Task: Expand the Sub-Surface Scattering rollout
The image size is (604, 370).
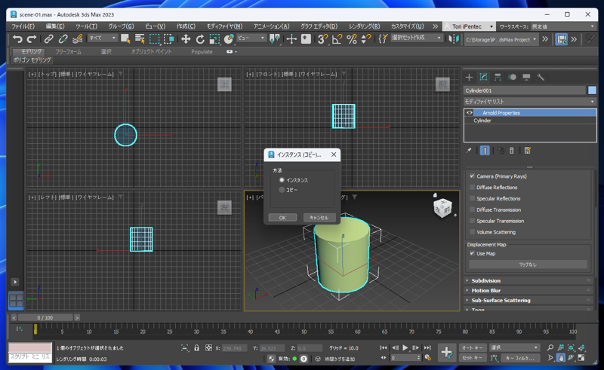Action: 528,301
